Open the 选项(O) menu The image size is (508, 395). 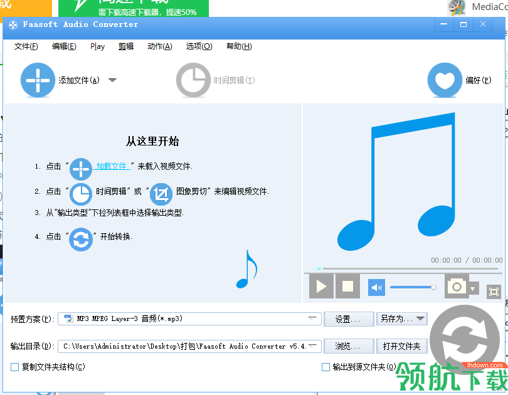(199, 46)
